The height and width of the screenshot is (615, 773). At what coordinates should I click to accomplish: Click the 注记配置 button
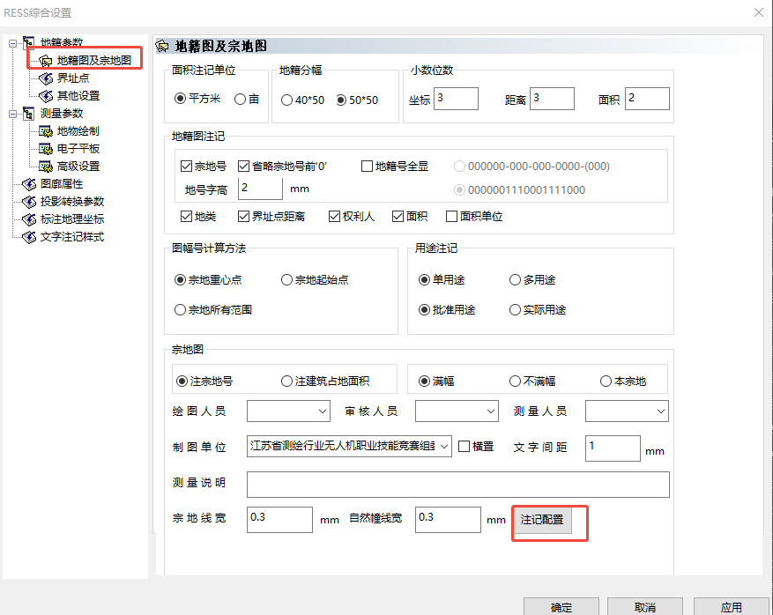click(x=542, y=520)
